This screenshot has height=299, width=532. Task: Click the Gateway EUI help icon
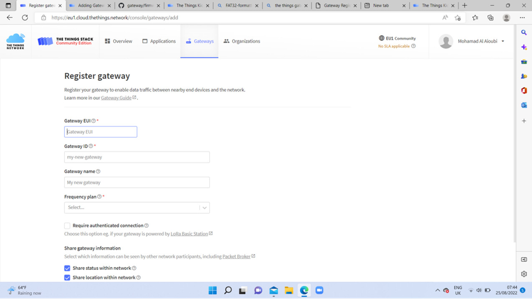94,121
